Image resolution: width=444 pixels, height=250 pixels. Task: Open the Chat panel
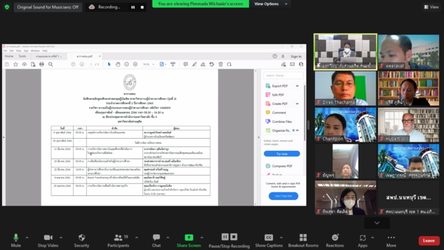(x=156, y=240)
